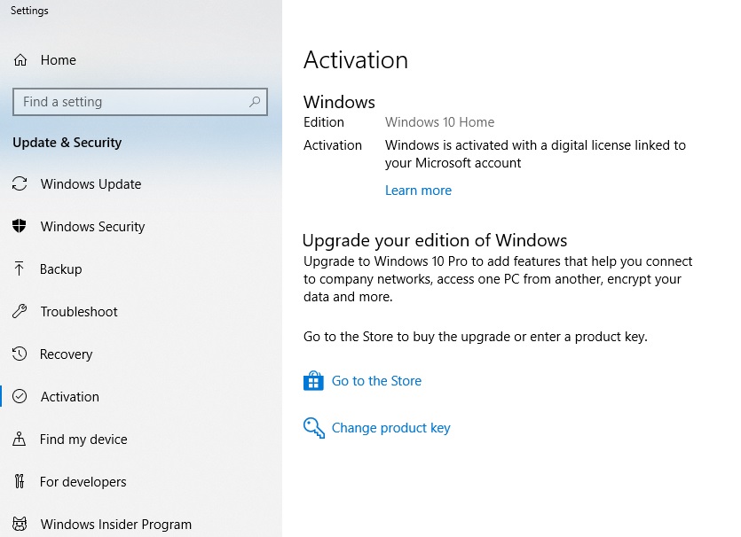Open Windows Insider Program settings

pyautogui.click(x=116, y=525)
